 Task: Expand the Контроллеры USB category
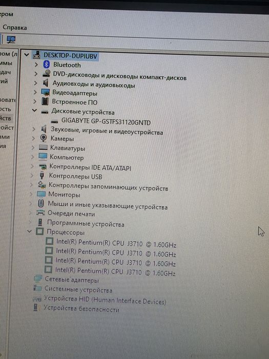[32, 175]
